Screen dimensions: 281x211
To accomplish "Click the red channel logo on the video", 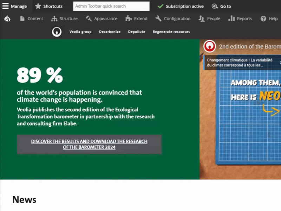I will [x=210, y=46].
